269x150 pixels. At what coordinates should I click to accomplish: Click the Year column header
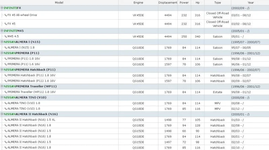point(251,3)
